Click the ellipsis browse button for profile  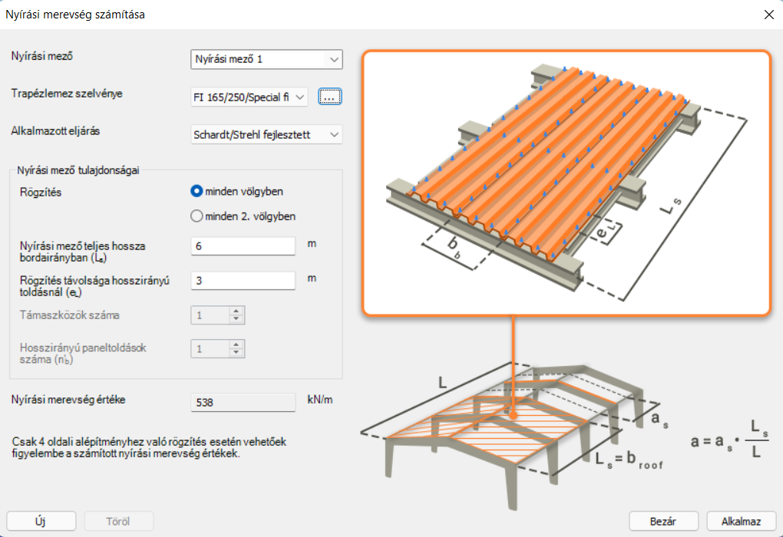(x=329, y=97)
